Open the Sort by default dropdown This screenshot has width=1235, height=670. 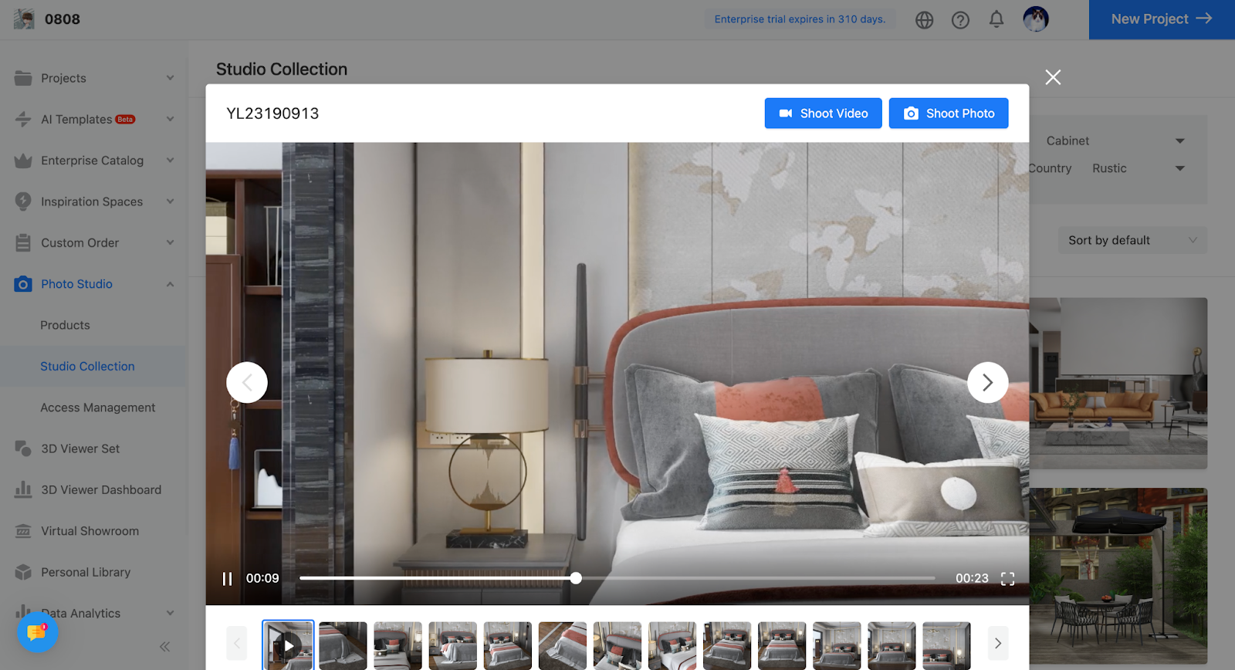pos(1132,241)
